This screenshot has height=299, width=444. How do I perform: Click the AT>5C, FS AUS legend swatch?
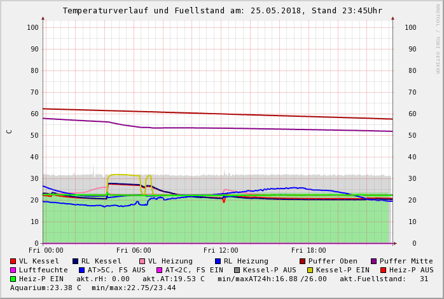pos(82,270)
